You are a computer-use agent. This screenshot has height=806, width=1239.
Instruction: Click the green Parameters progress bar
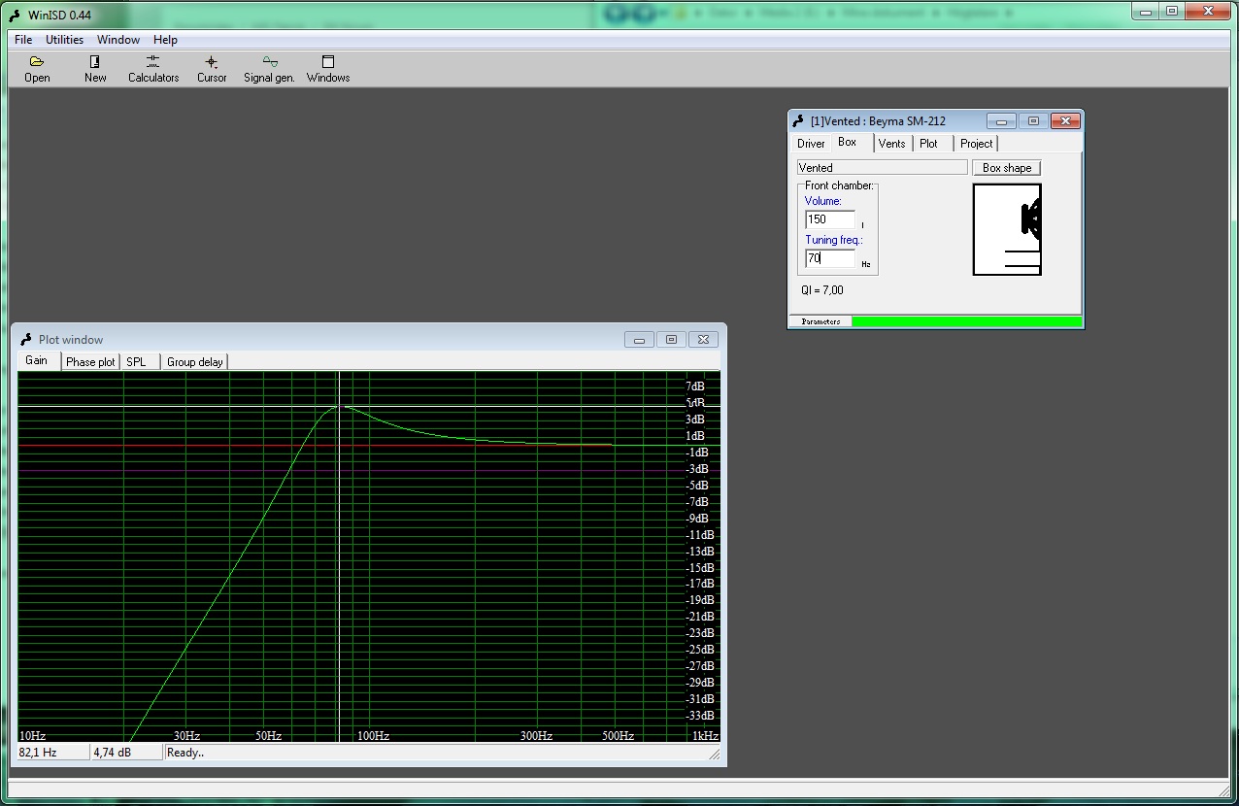966,321
